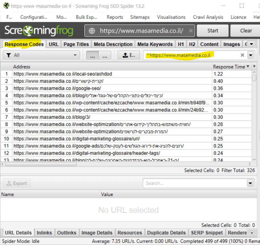Open the Inlinks bottom tab

pyautogui.click(x=44, y=233)
